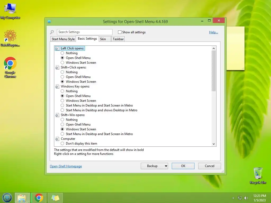Select the Recycle Bin desktop icon
This screenshot has width=271, height=203.
[x=258, y=176]
